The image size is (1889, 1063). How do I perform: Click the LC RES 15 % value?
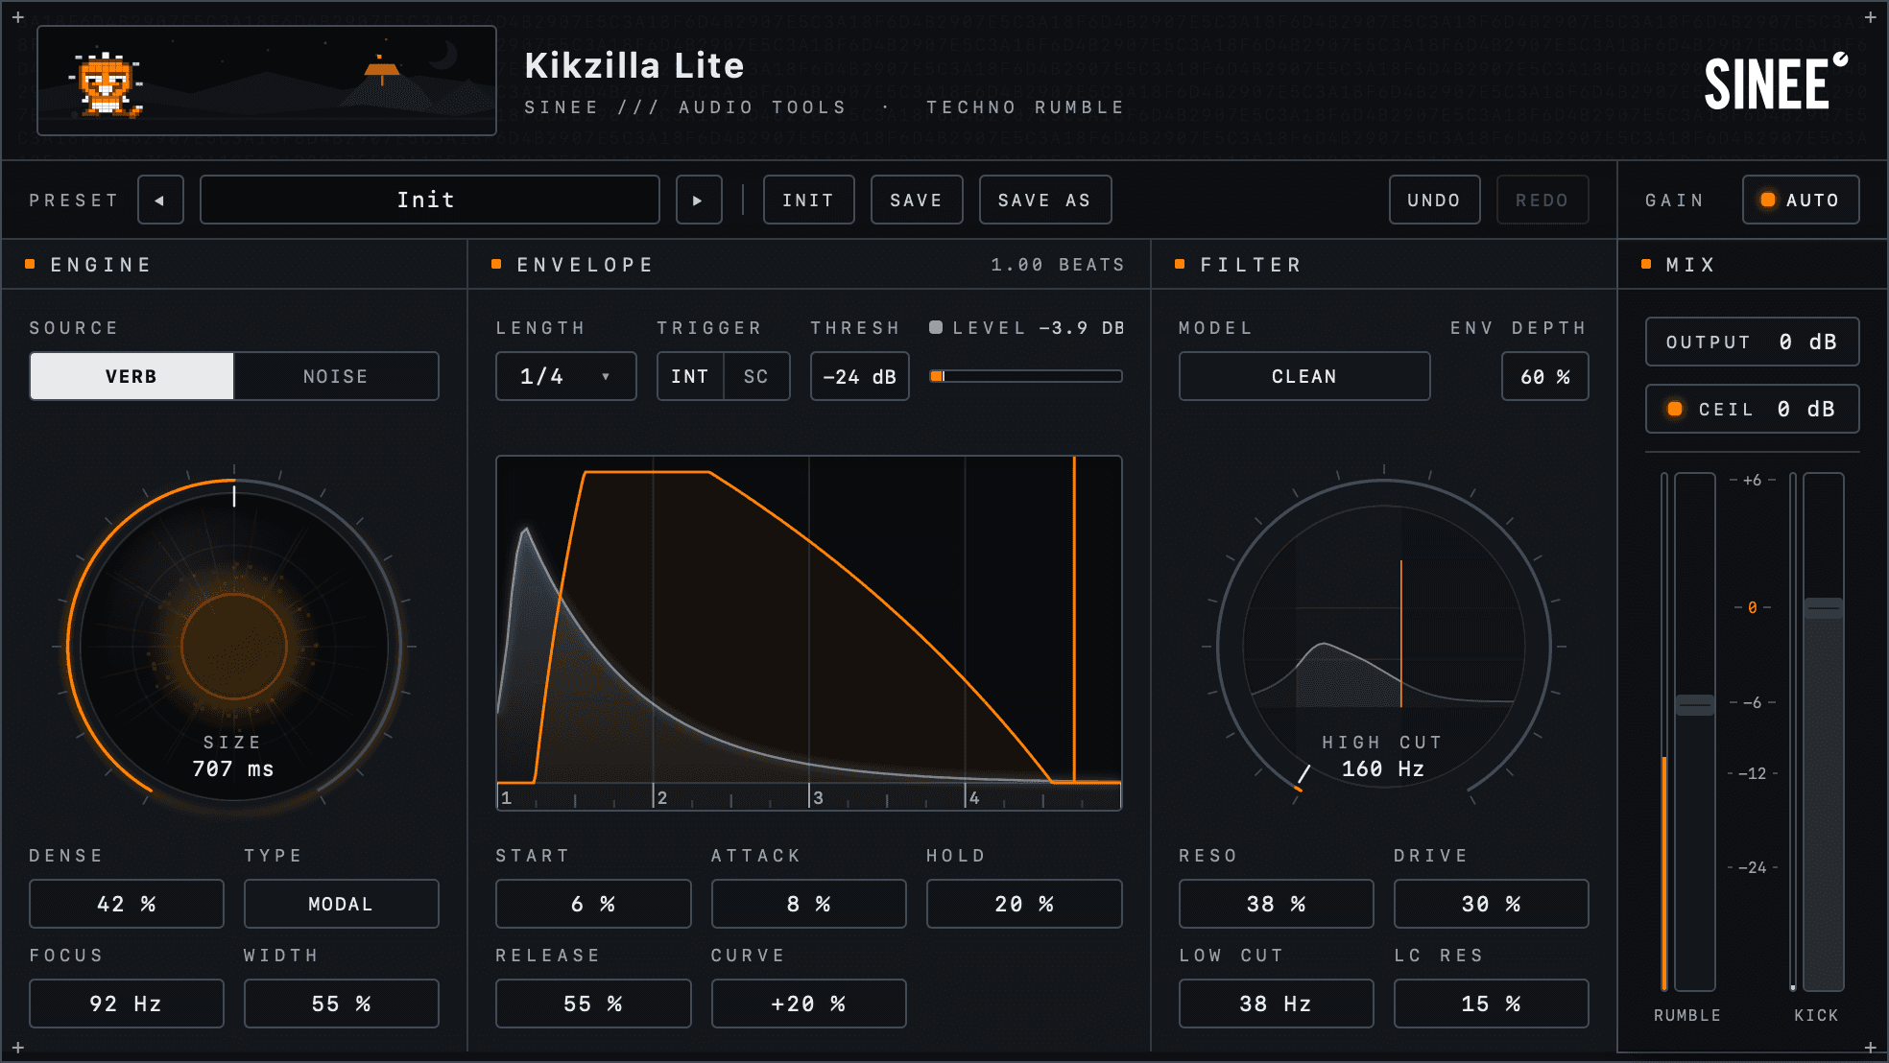(1492, 1004)
